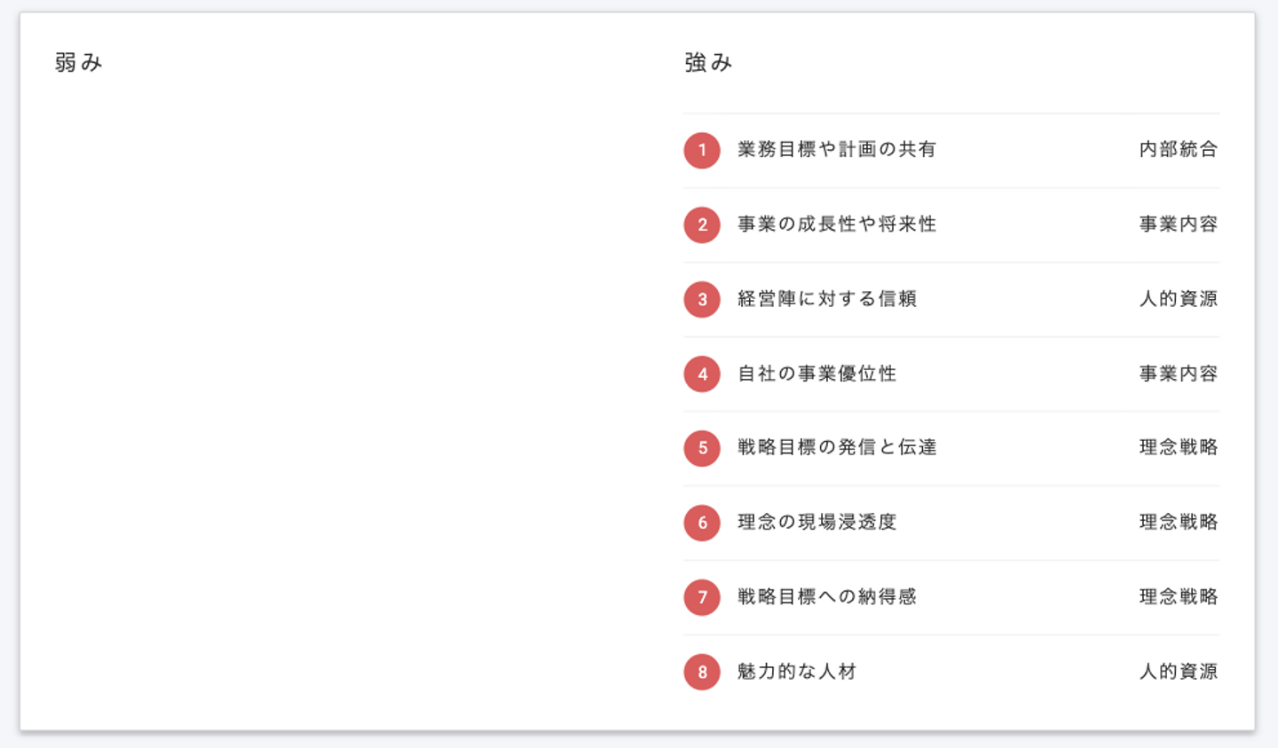Open 戦略目標の発信と伝達 item
The image size is (1278, 748).
click(x=836, y=448)
